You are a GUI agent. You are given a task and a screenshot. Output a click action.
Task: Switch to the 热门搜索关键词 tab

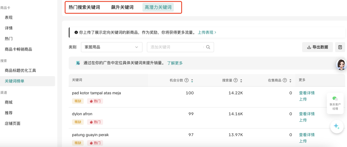[84, 7]
